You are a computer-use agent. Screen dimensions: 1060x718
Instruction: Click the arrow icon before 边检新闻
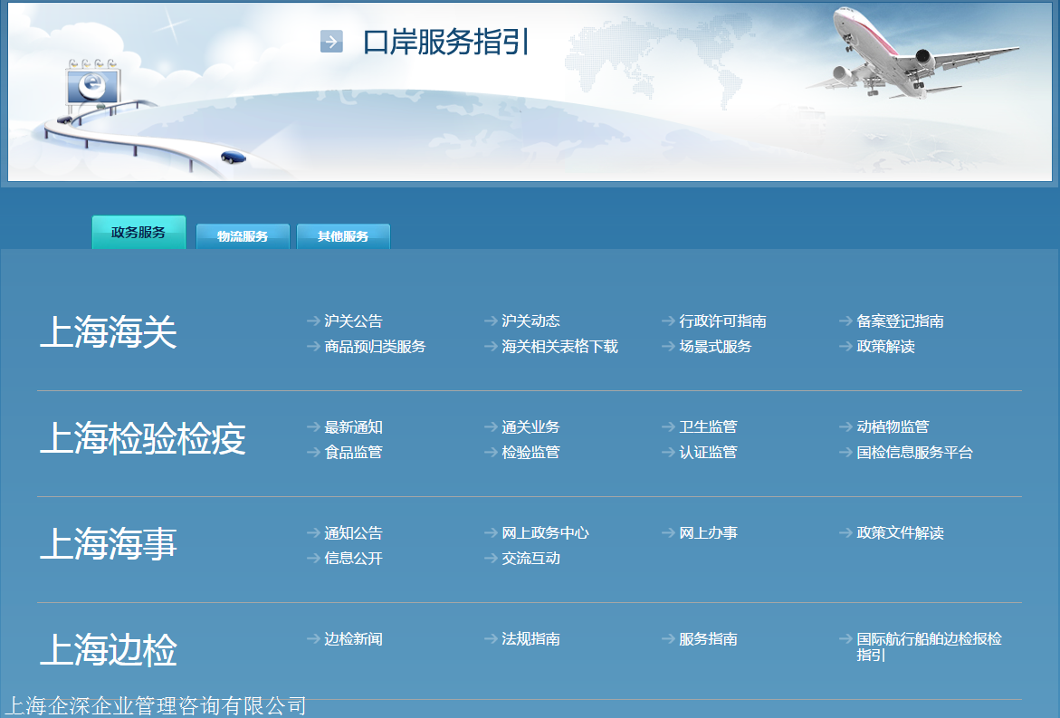[313, 639]
